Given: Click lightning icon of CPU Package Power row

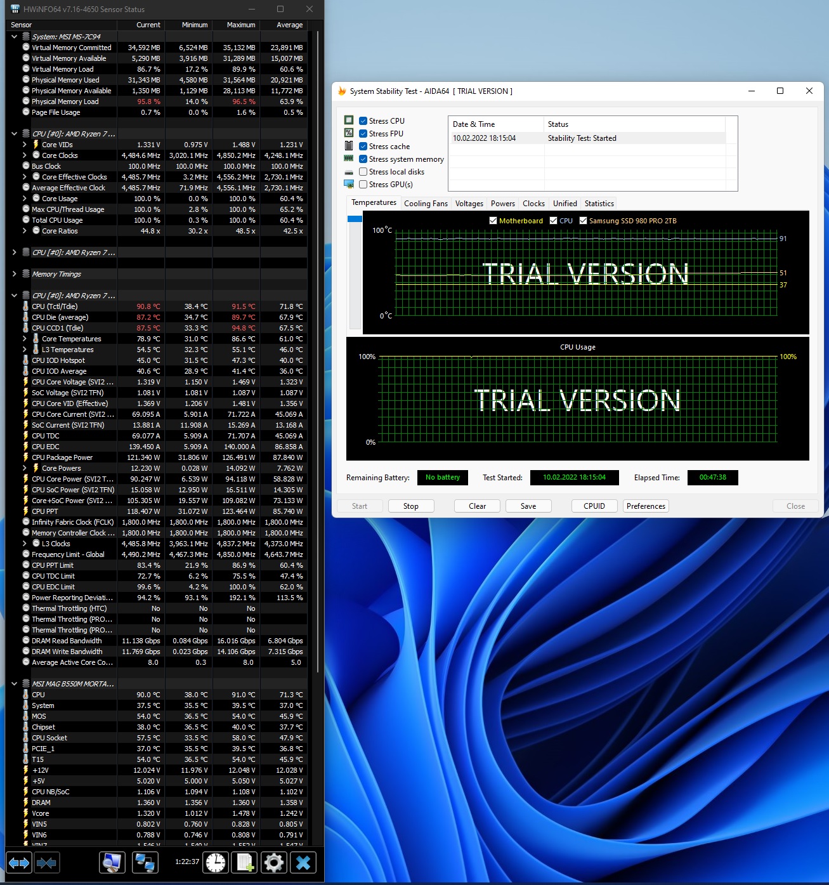Looking at the screenshot, I should [26, 457].
